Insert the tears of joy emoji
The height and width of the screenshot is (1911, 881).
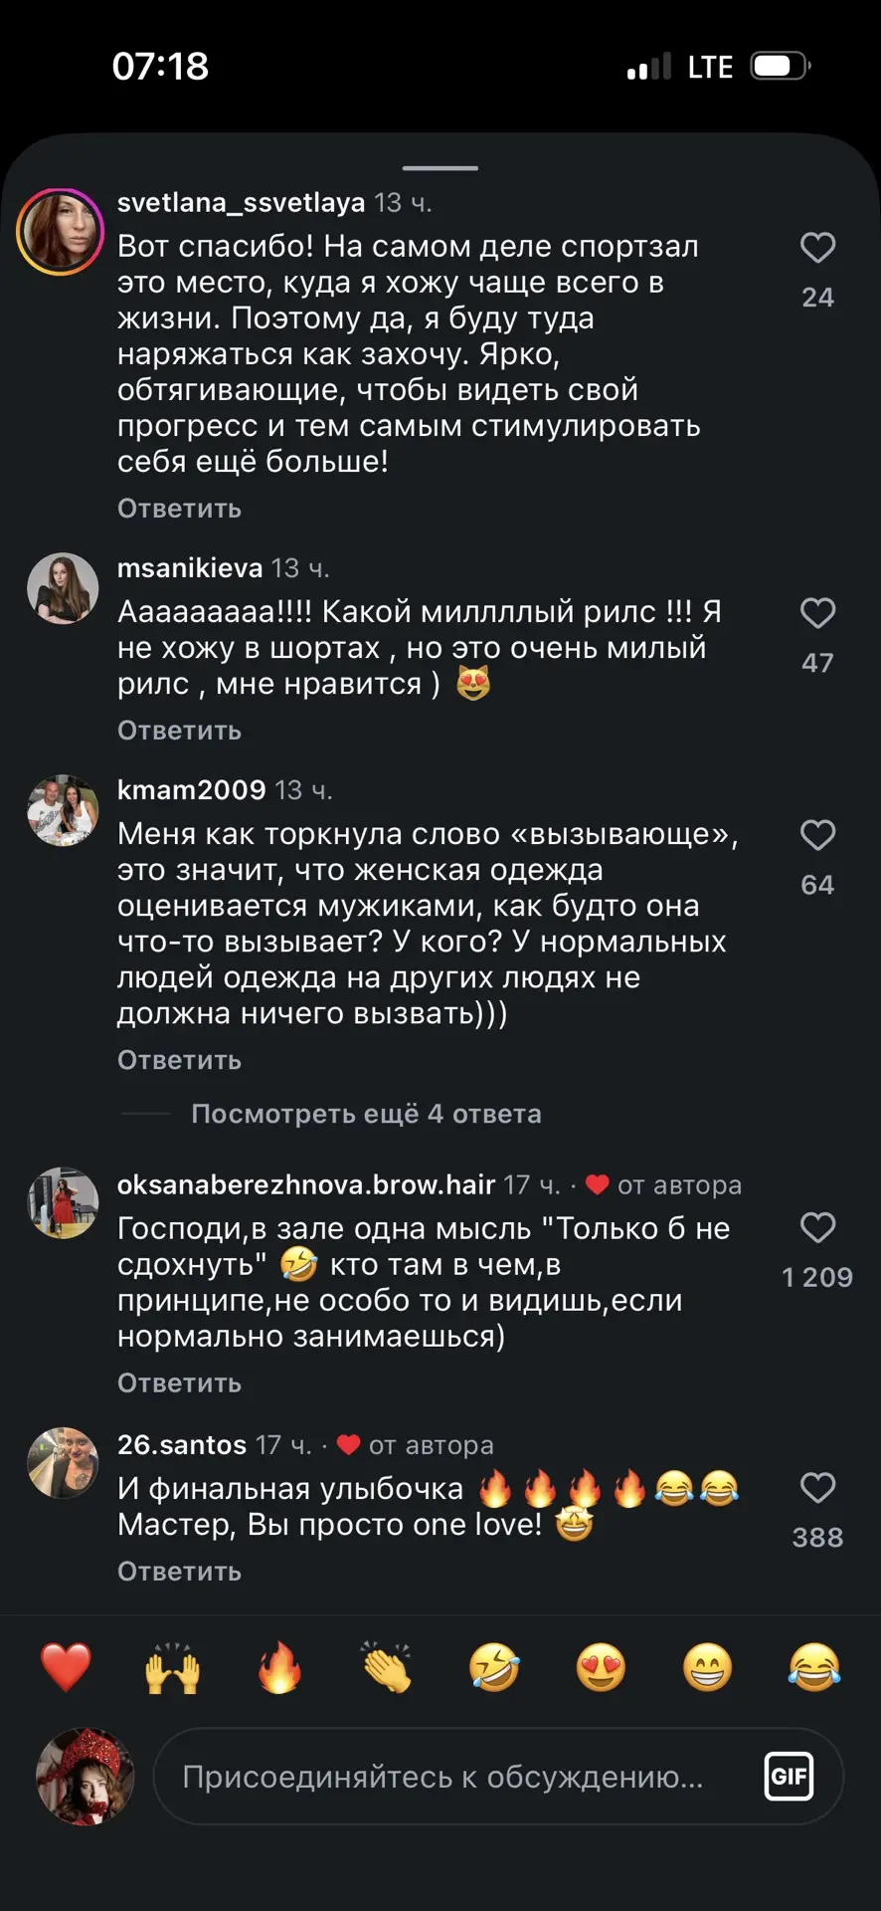[x=814, y=1667]
